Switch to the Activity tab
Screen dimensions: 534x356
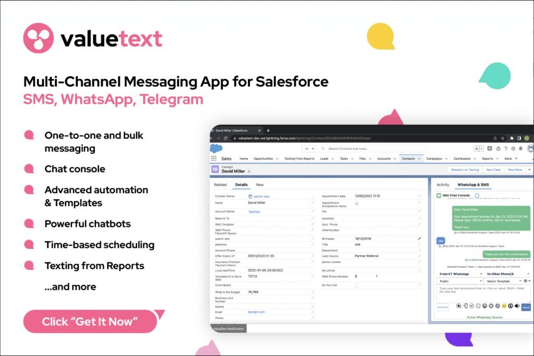pyautogui.click(x=443, y=185)
